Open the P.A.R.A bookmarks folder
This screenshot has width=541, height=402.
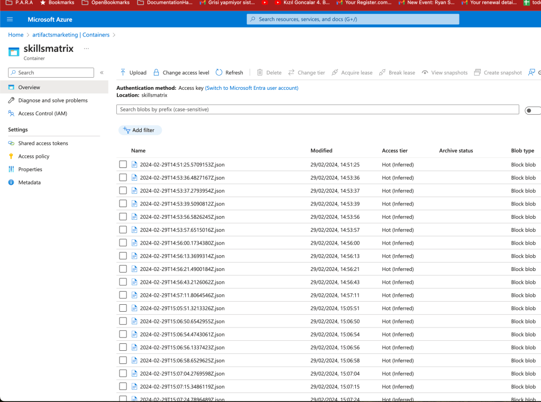pyautogui.click(x=20, y=3)
